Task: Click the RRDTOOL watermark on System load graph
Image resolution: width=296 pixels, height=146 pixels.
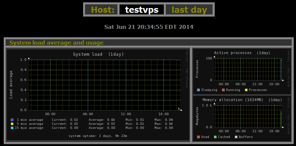Action: click(187, 69)
